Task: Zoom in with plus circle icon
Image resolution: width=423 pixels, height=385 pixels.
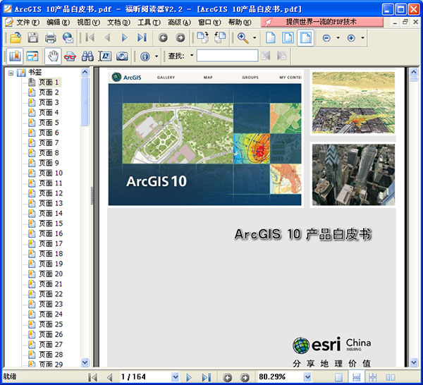Action: pos(351,38)
